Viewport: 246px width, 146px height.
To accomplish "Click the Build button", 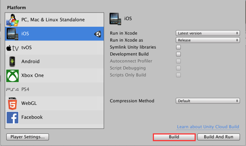I will [x=174, y=137].
